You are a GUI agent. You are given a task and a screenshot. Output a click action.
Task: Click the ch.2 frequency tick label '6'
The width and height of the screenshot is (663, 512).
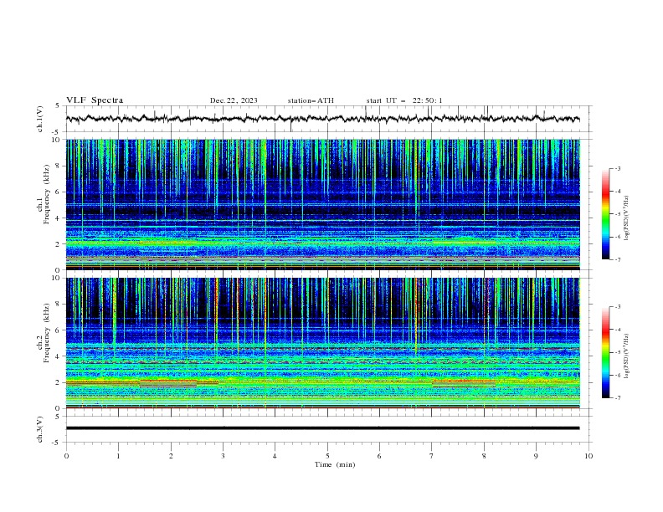pyautogui.click(x=59, y=330)
